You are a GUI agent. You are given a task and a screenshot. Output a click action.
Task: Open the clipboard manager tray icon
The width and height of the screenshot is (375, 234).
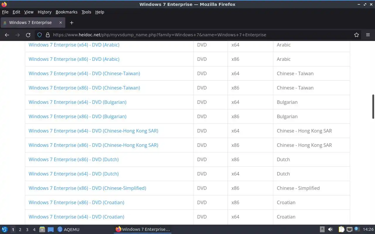tap(341, 229)
